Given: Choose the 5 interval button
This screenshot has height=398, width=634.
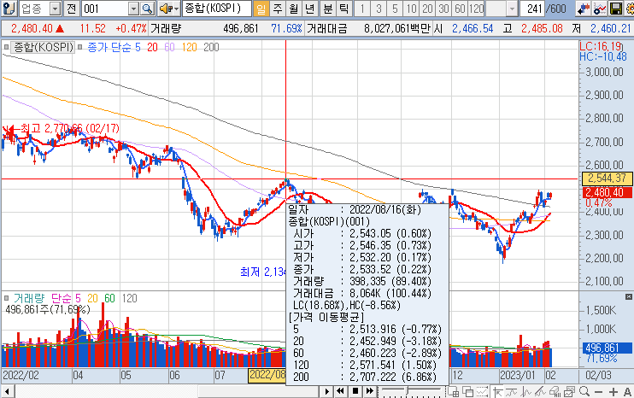Looking at the screenshot, I should (x=395, y=9).
